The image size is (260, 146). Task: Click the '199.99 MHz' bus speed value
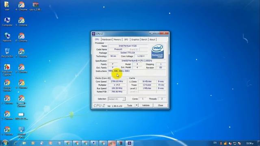pyautogui.click(x=117, y=88)
